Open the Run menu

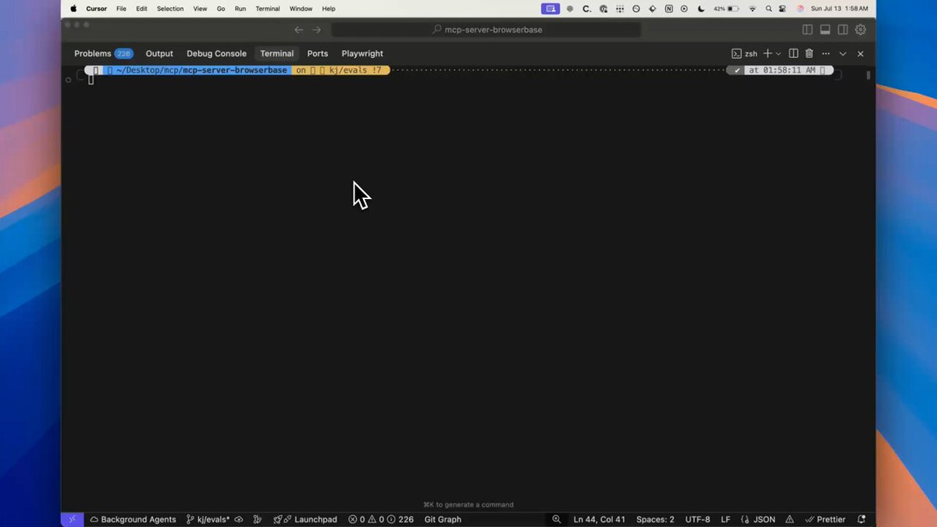point(240,9)
